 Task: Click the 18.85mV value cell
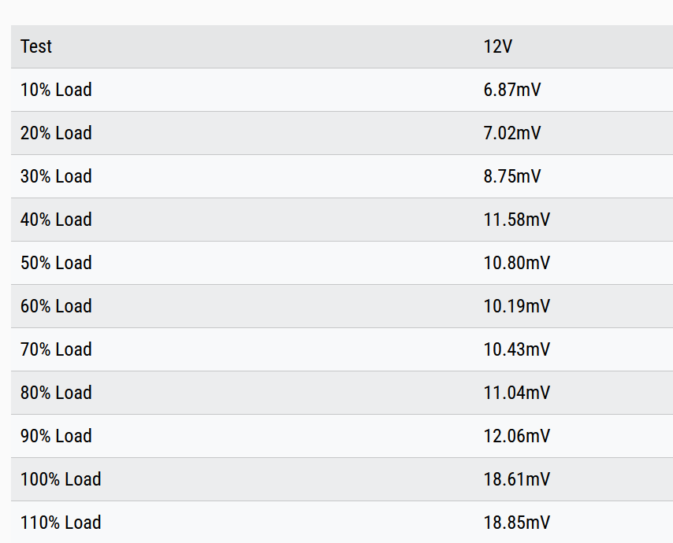pos(517,523)
